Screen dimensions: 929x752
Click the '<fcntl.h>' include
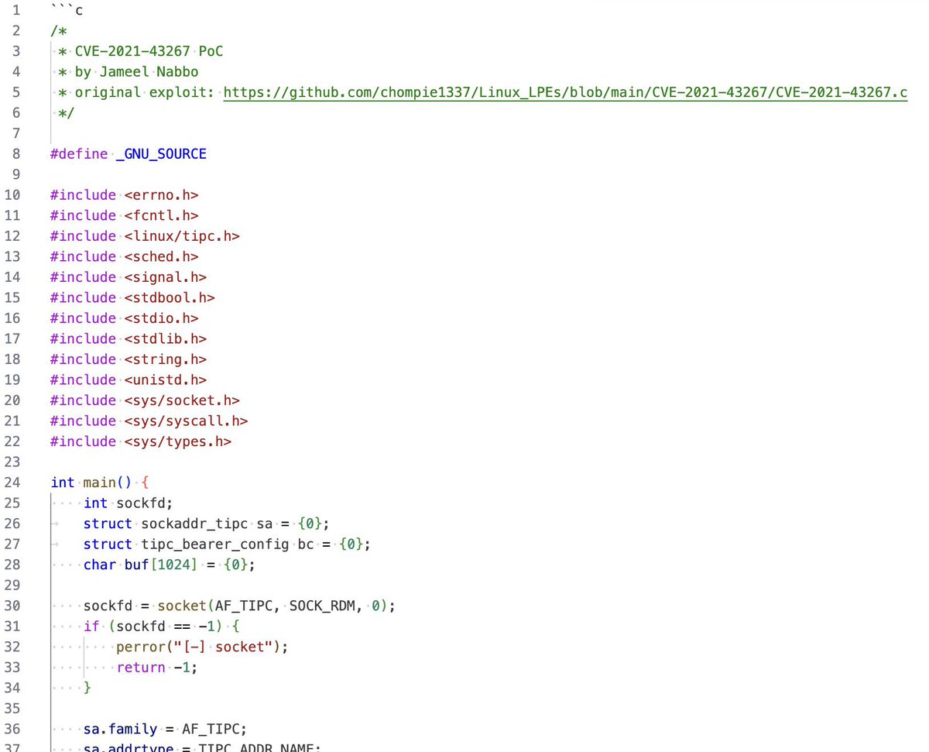[161, 215]
